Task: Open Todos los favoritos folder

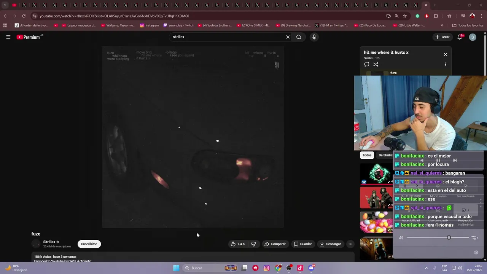Action: (468, 25)
